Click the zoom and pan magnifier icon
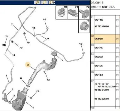Image resolution: width=120 pixels, height=111 pixels. click(x=52, y=2)
